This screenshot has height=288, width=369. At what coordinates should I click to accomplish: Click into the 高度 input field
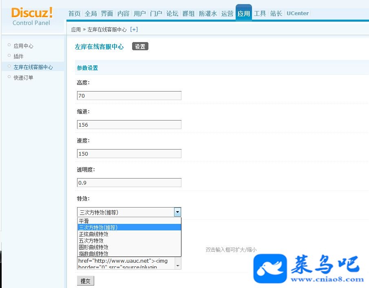pos(129,96)
